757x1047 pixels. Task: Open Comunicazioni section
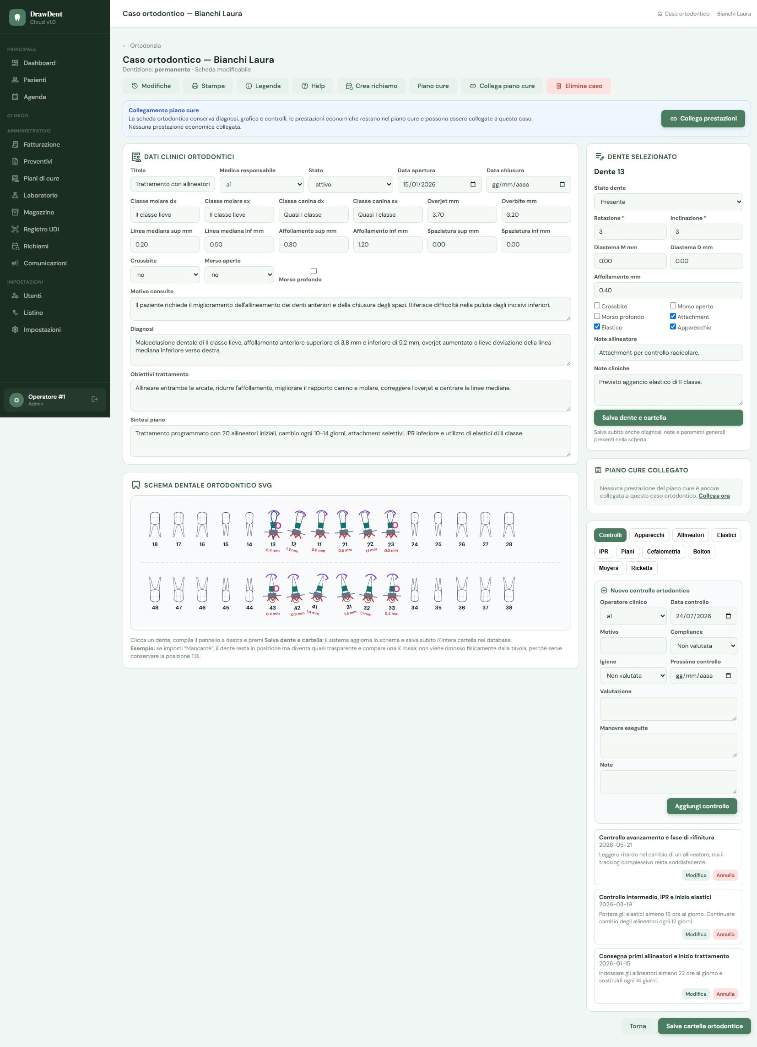(x=55, y=263)
